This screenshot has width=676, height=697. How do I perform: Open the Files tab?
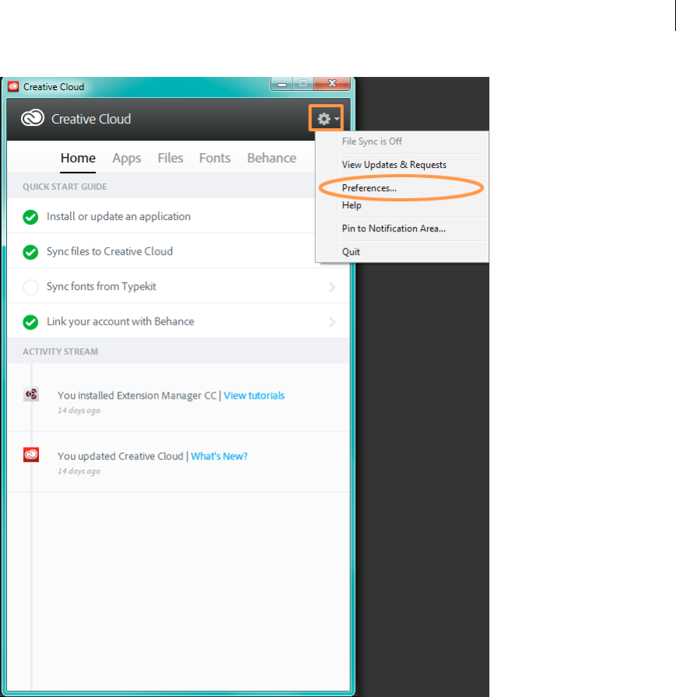tap(170, 159)
